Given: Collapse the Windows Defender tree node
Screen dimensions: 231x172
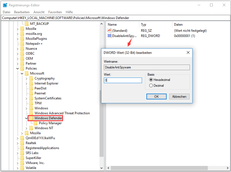Looking at the screenshot, I should (26, 118).
